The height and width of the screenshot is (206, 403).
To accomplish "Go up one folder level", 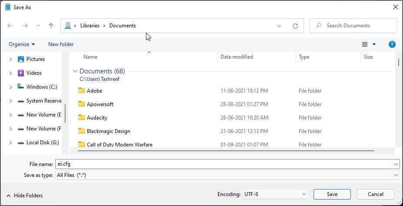I will click(x=51, y=26).
